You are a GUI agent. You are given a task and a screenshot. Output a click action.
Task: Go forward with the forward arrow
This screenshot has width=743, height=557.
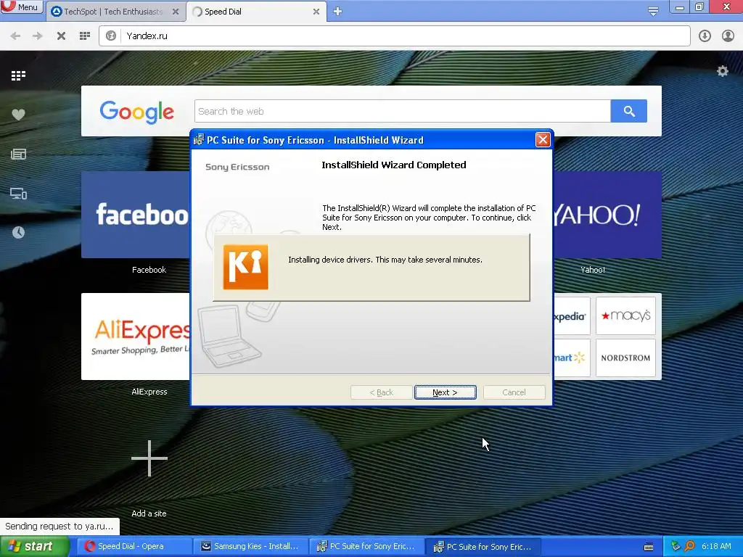pos(38,36)
